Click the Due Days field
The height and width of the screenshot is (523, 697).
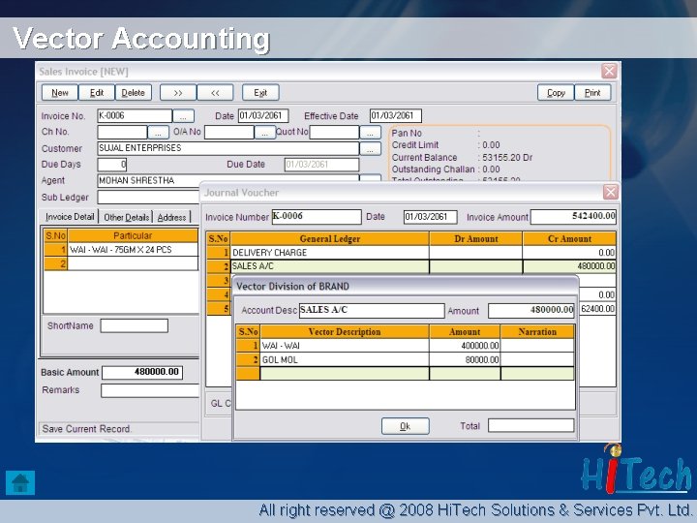(112, 165)
